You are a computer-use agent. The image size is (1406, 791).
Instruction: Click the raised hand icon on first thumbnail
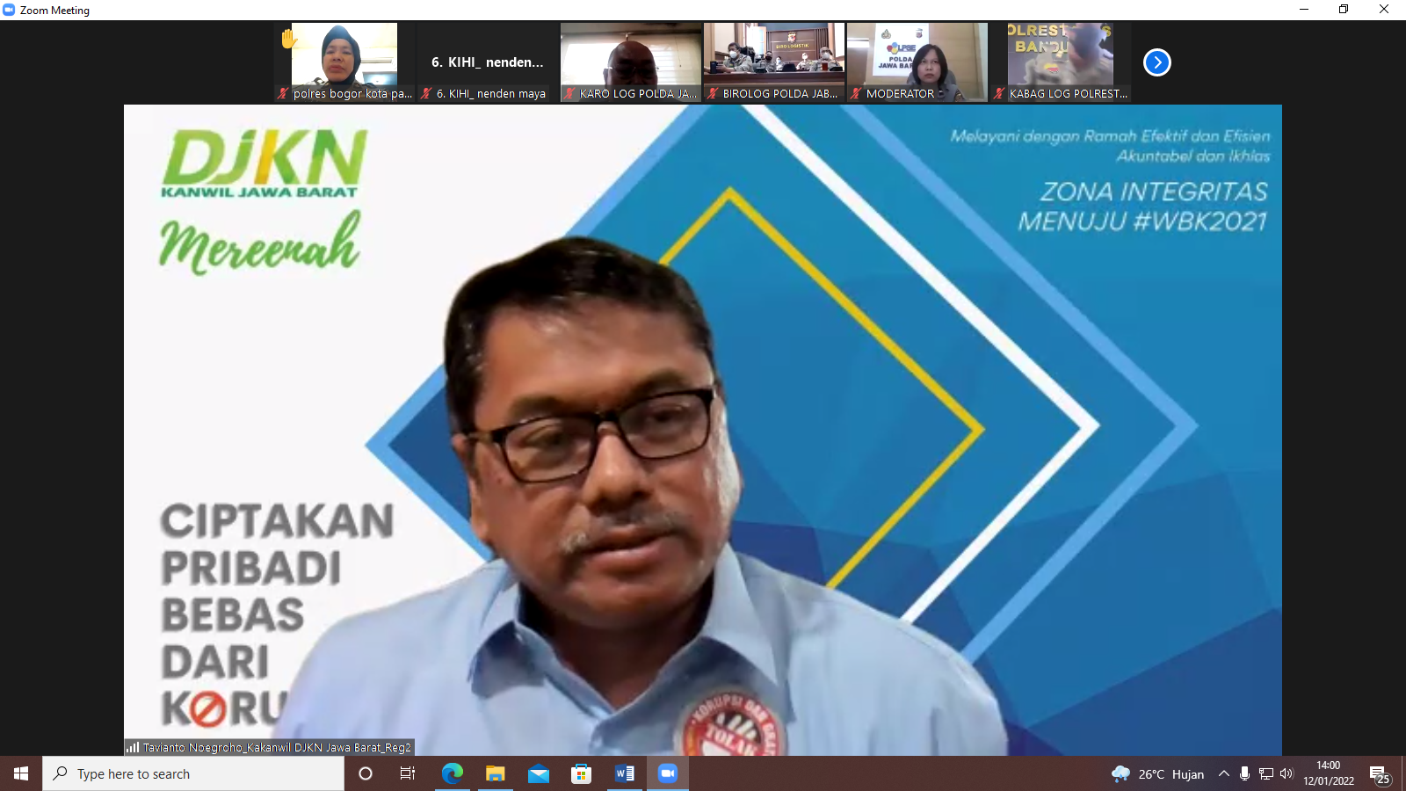point(289,39)
